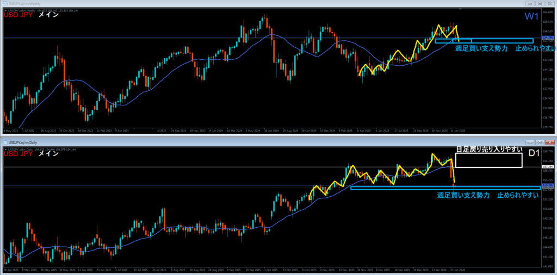The image size is (557, 275).
Task: Click the daily USDJPY chart window icon
Action: click(4, 142)
